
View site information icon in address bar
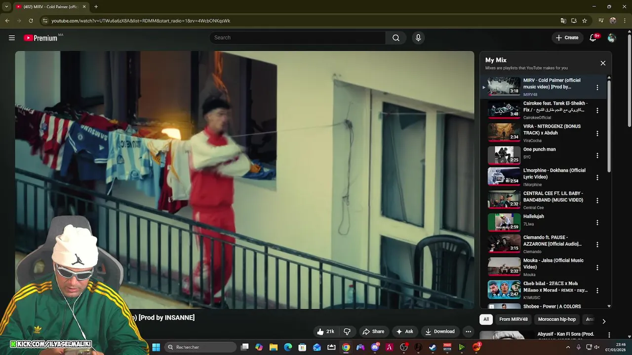pyautogui.click(x=45, y=21)
